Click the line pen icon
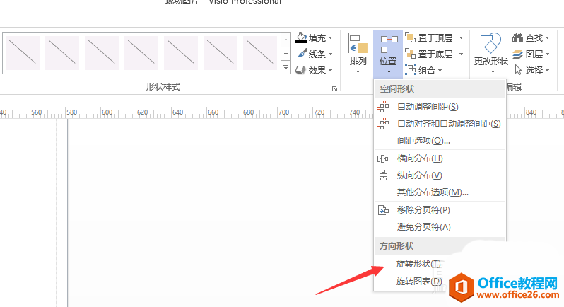The height and width of the screenshot is (307, 564). coord(302,54)
